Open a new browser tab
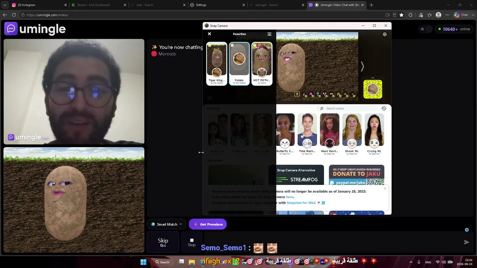Viewport: 477px width, 268px height. (x=372, y=5)
